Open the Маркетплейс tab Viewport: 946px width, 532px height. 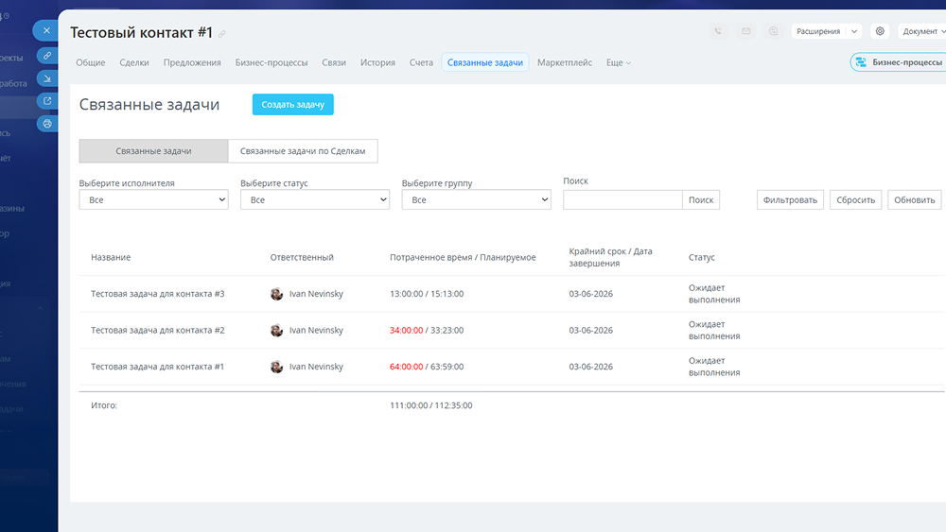tap(565, 62)
